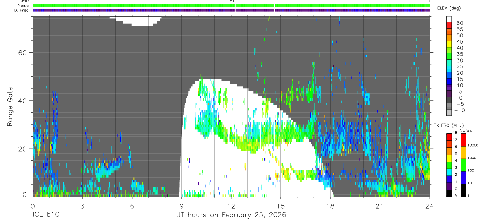Image resolution: width=483 pixels, height=223 pixels.
Task: Click the purple TX Freq strip above plot
Action: [231, 10]
